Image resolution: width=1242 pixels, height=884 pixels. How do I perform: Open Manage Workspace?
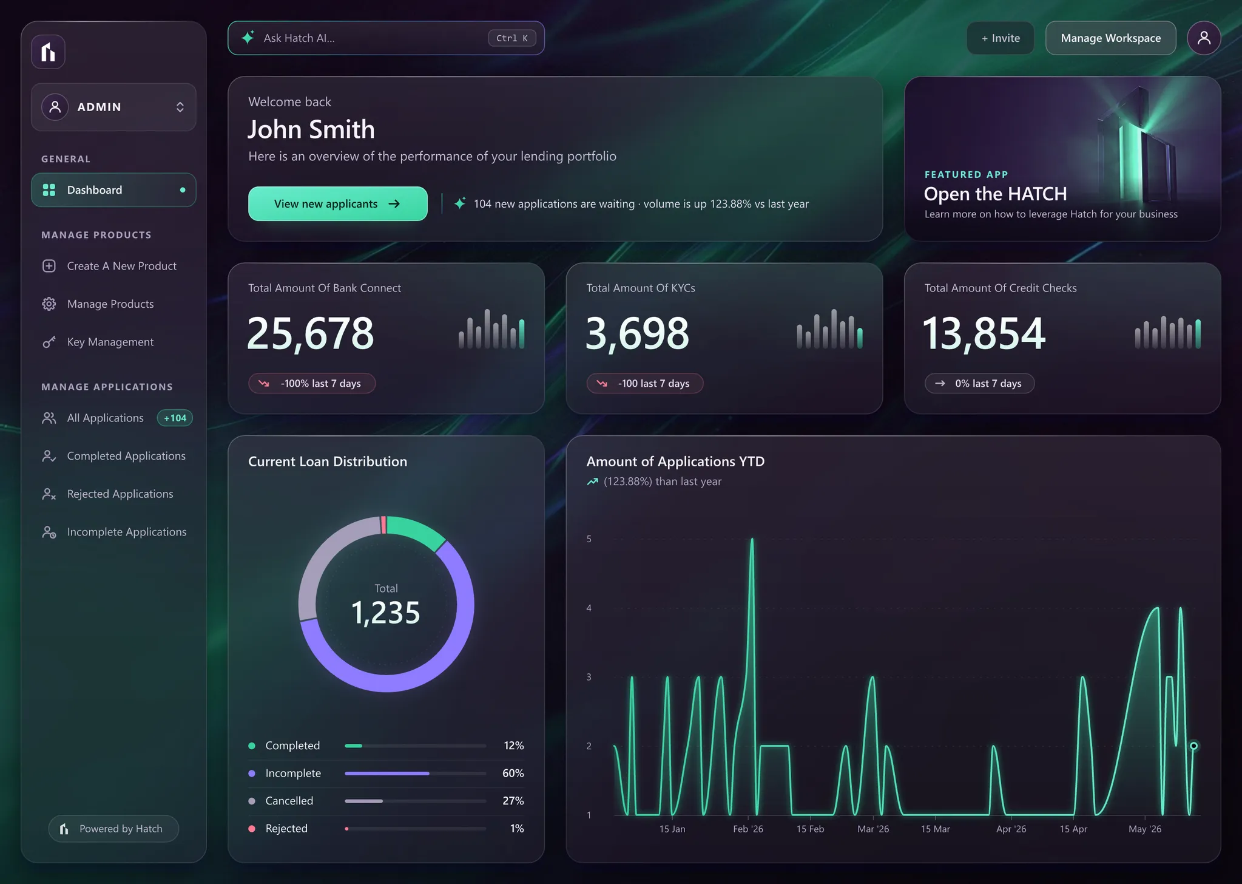click(1111, 38)
